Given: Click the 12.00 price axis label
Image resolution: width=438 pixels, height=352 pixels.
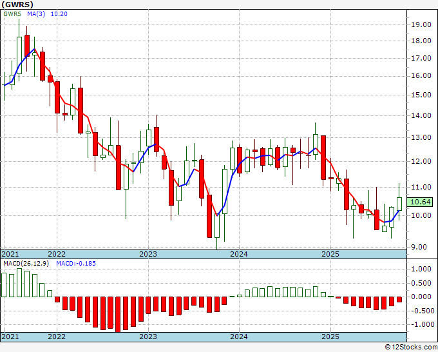Looking at the screenshot, I should (421, 161).
